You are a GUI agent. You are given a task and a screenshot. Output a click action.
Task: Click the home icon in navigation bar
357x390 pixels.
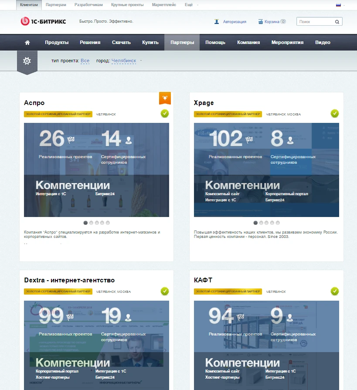(x=27, y=43)
